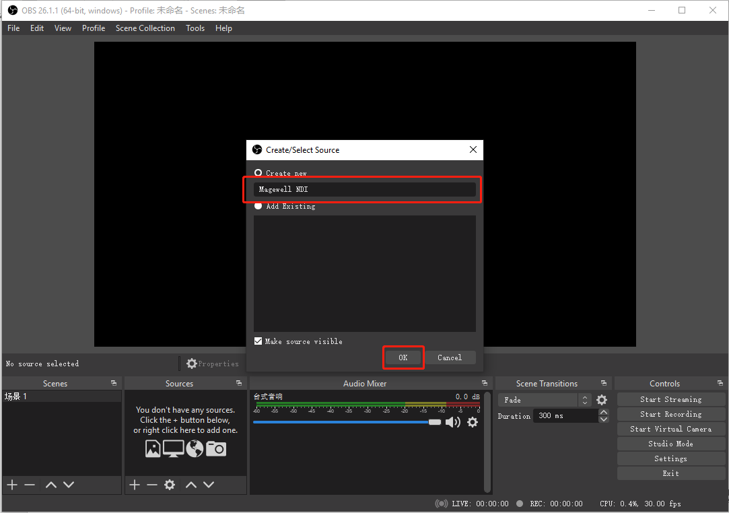
Task: Add a Display Capture via the monitor icon
Action: click(x=173, y=448)
